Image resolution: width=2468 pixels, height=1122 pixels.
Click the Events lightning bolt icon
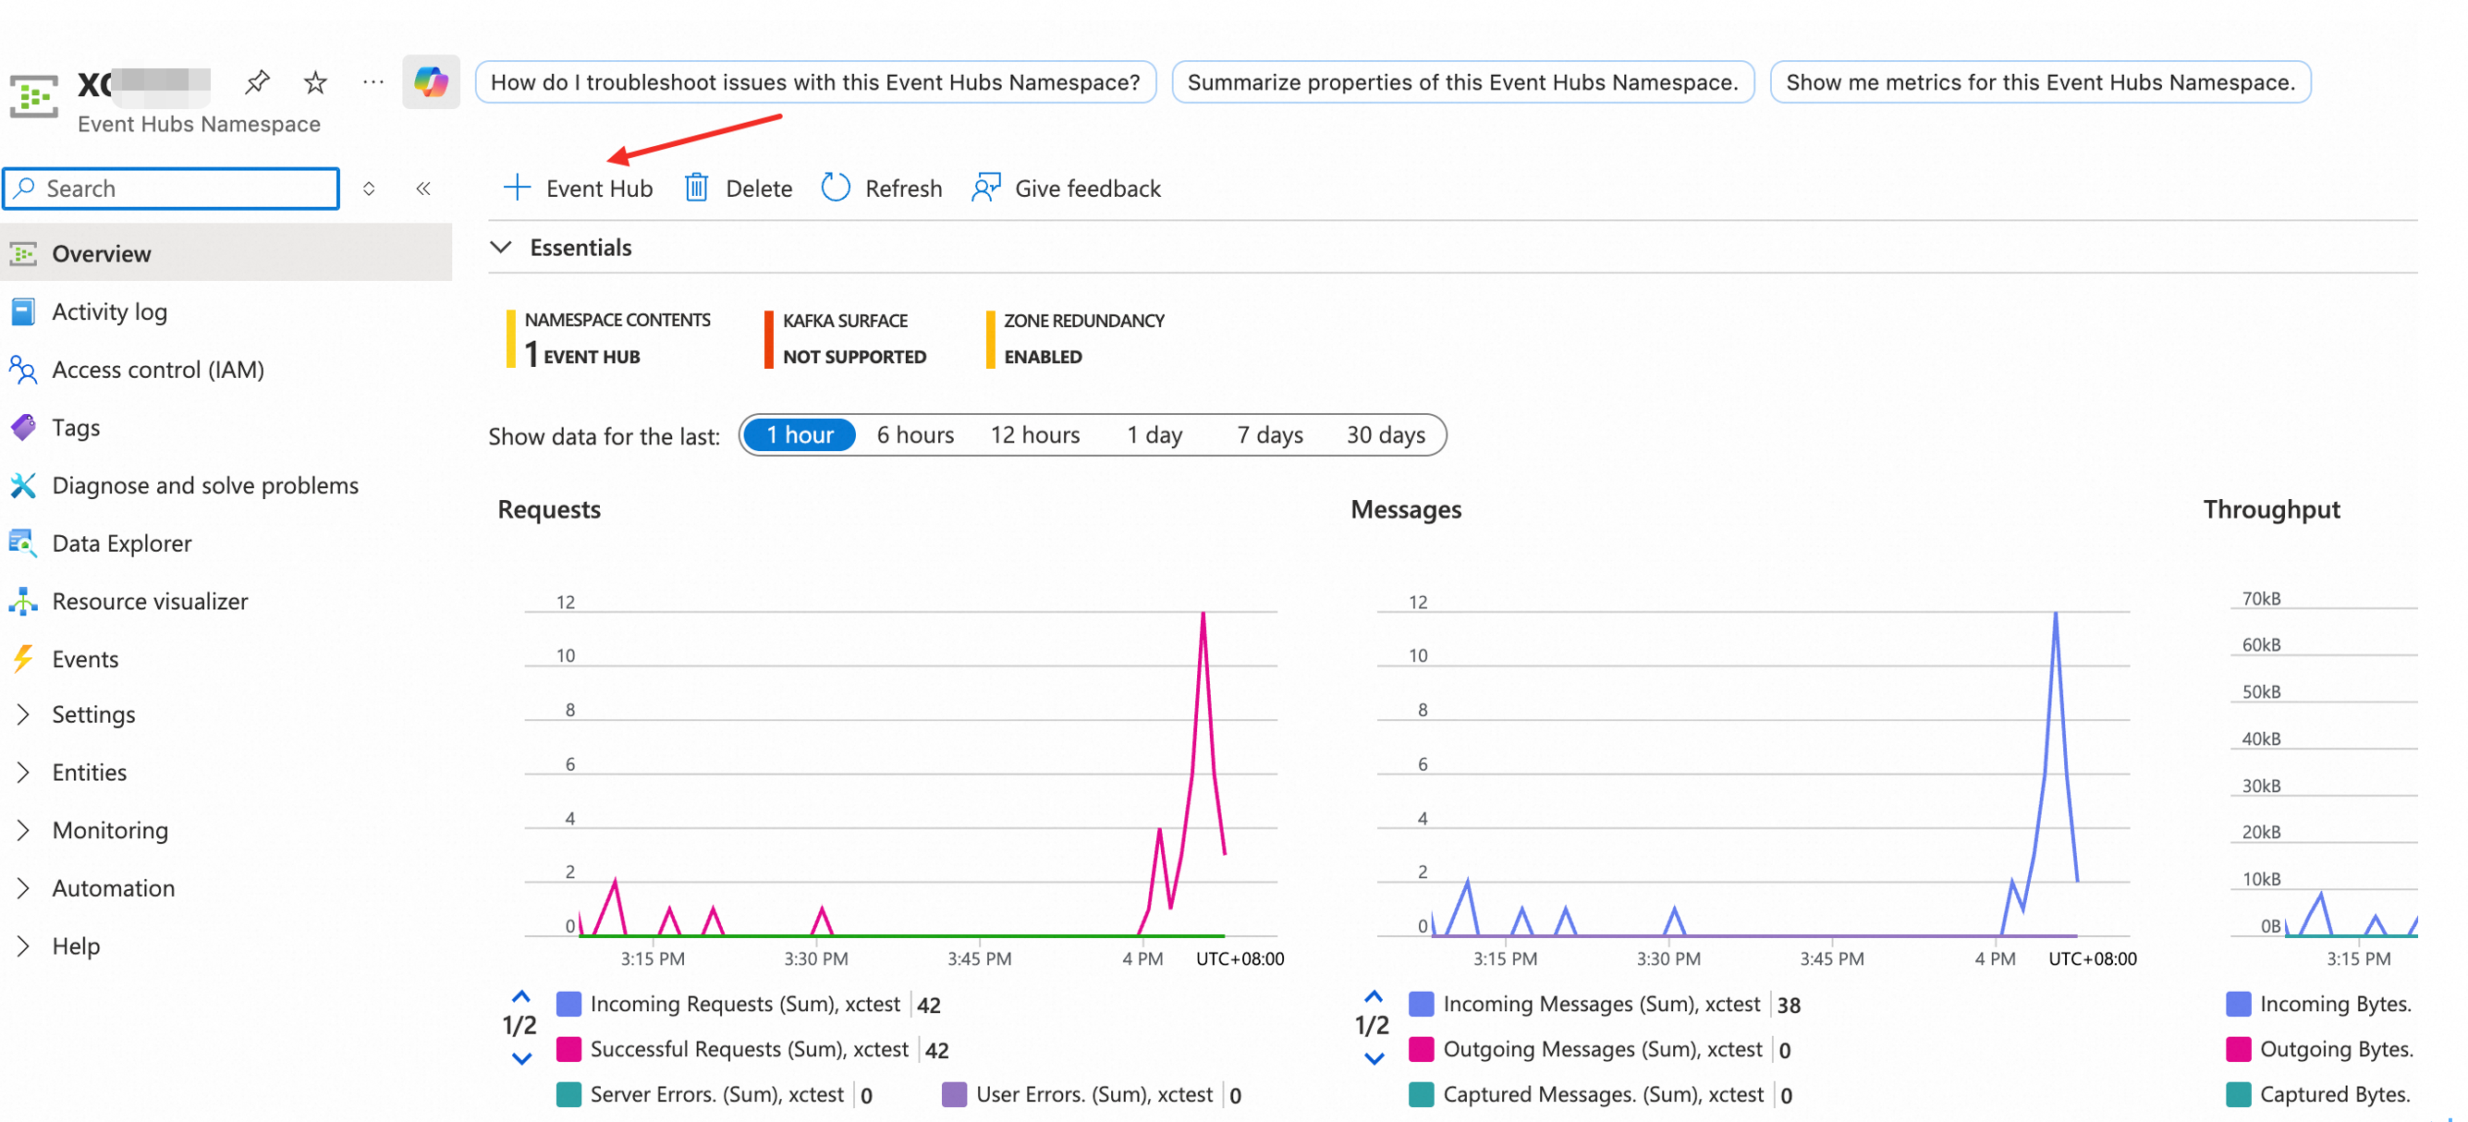tap(24, 659)
